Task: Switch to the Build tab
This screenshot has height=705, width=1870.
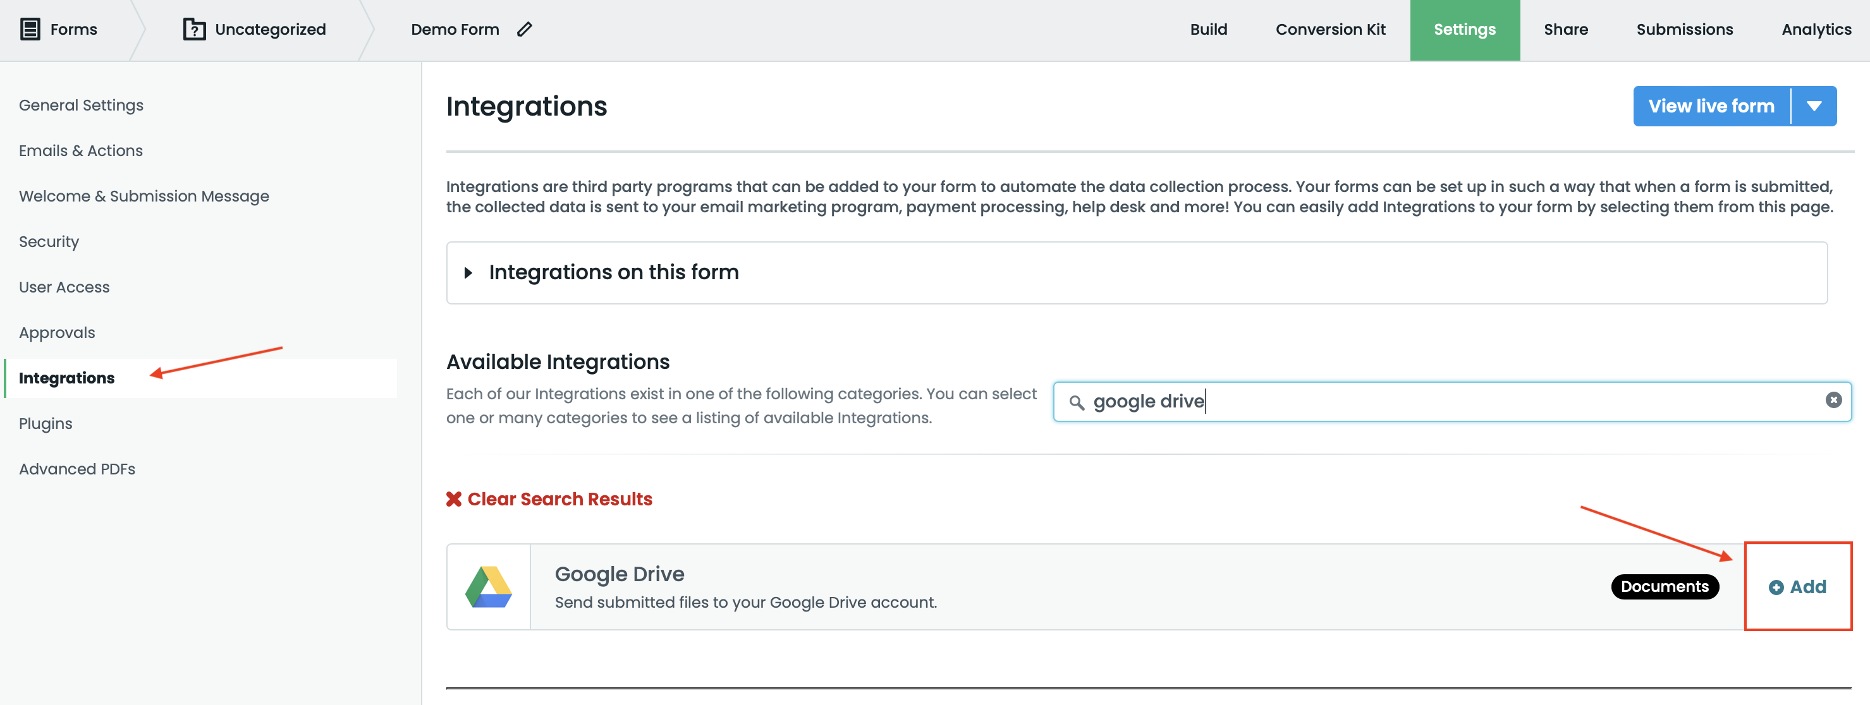Action: (x=1208, y=29)
